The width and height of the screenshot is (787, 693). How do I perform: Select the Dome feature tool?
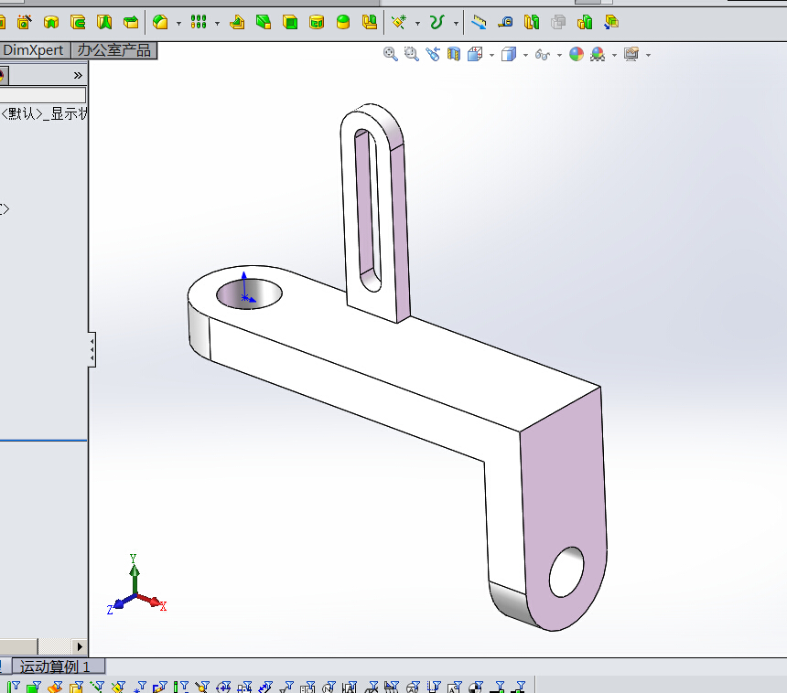tap(343, 22)
